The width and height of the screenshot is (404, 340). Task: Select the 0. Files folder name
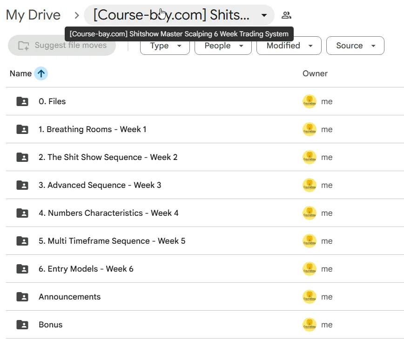(52, 101)
